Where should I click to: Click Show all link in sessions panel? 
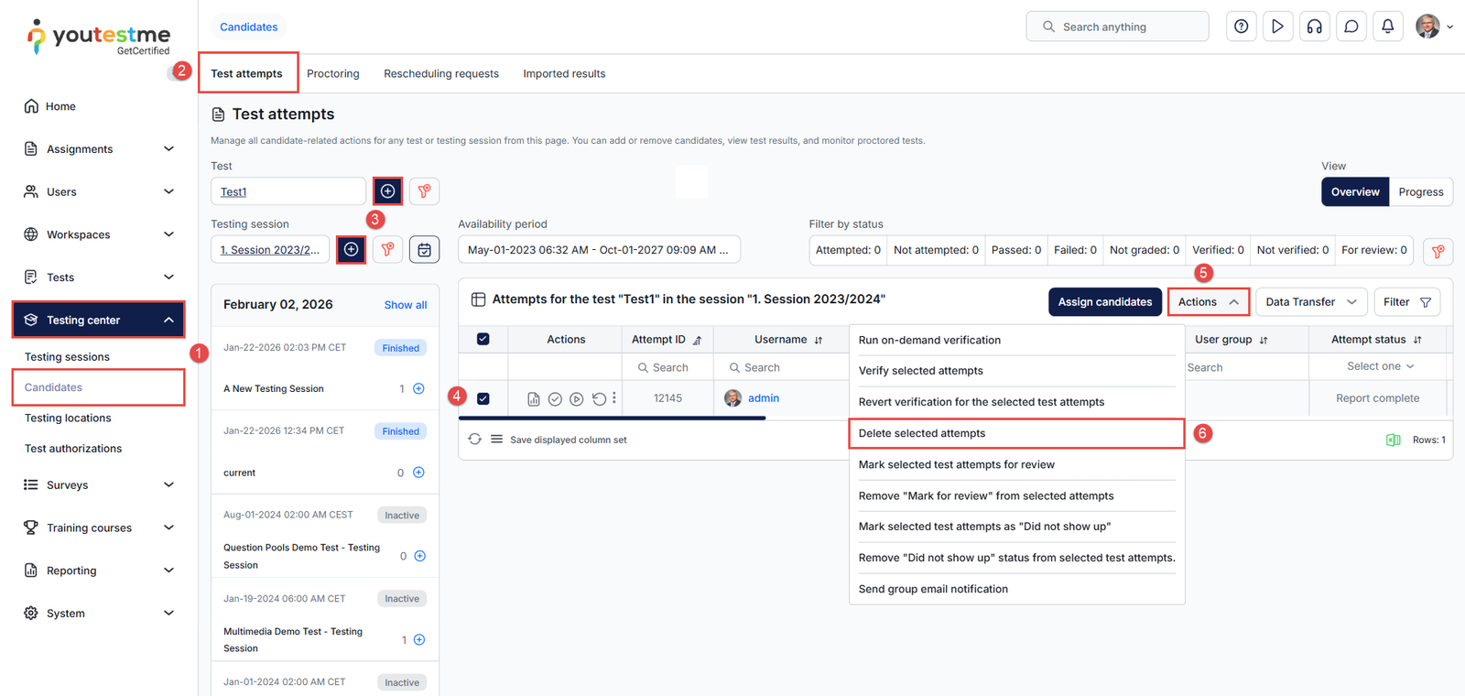tap(405, 305)
